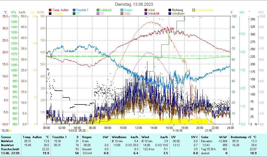Click the Elevation value -12.804
This screenshot has height=157, width=267.
pyautogui.click(x=223, y=141)
